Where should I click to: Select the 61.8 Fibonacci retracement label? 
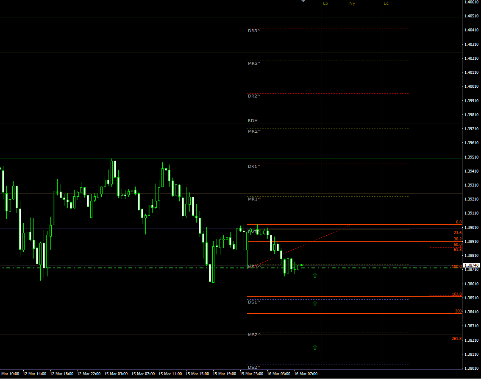click(458, 250)
